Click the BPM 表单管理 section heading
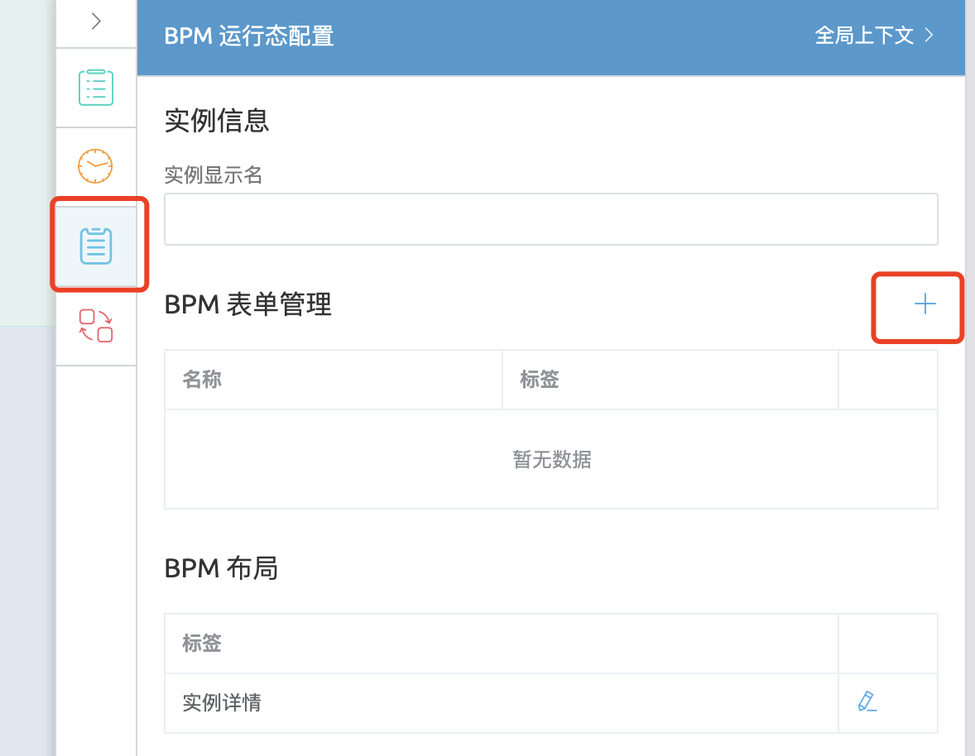975x756 pixels. pyautogui.click(x=248, y=305)
